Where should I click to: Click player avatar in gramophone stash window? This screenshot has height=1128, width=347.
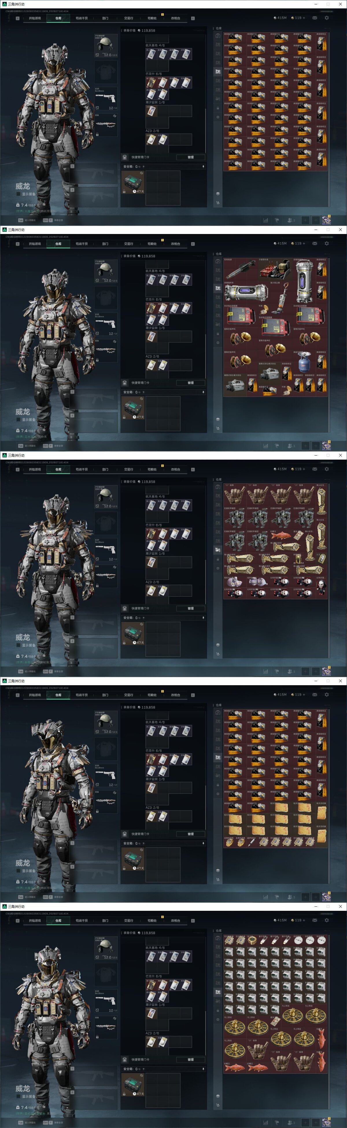pos(326,446)
